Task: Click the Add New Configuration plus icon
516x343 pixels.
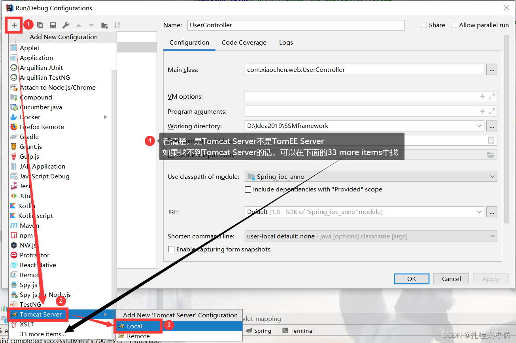Action: (x=14, y=25)
